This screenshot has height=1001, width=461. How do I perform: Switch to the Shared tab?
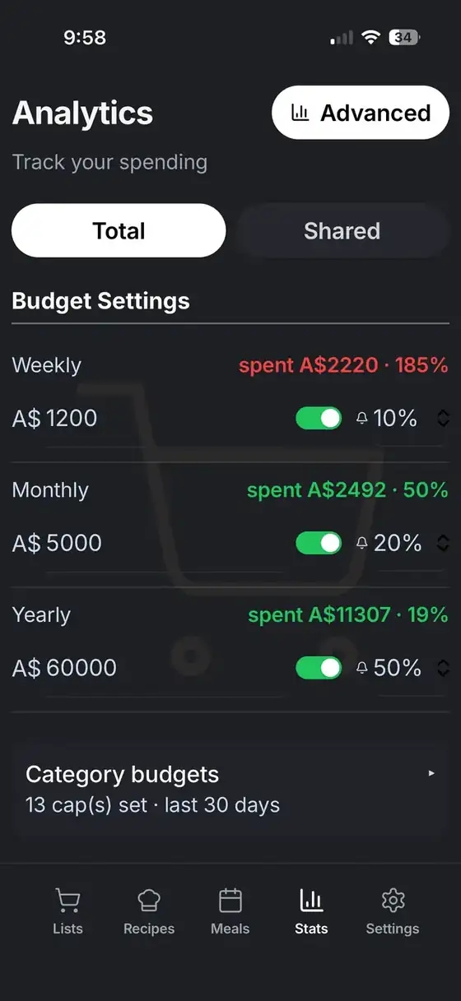(x=342, y=231)
